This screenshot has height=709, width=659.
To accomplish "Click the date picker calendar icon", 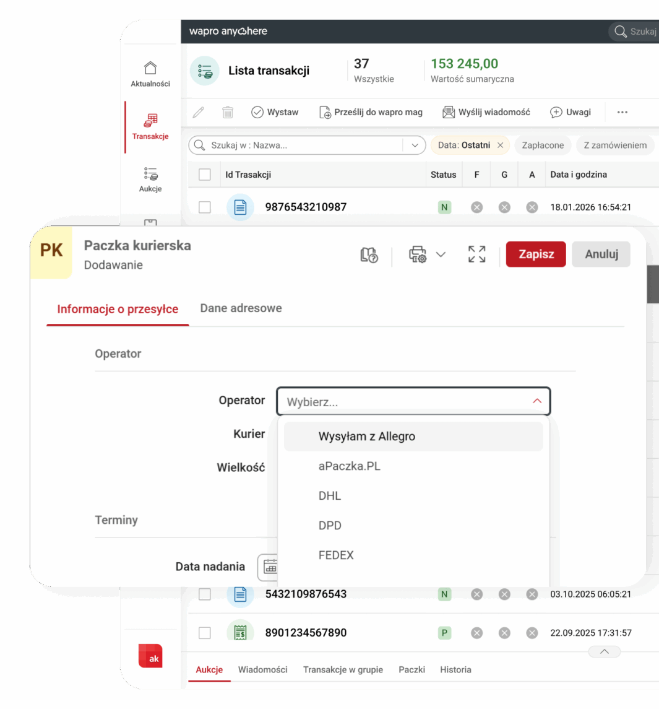I will pyautogui.click(x=270, y=566).
